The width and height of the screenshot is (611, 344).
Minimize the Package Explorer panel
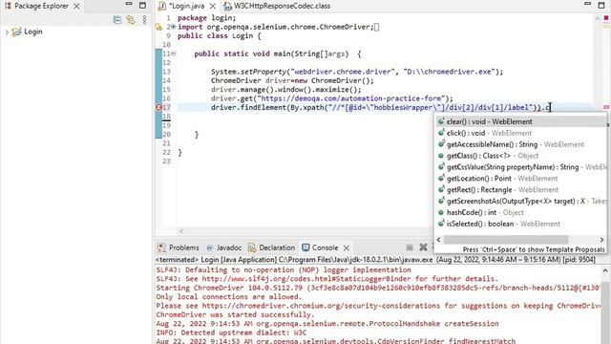click(129, 4)
